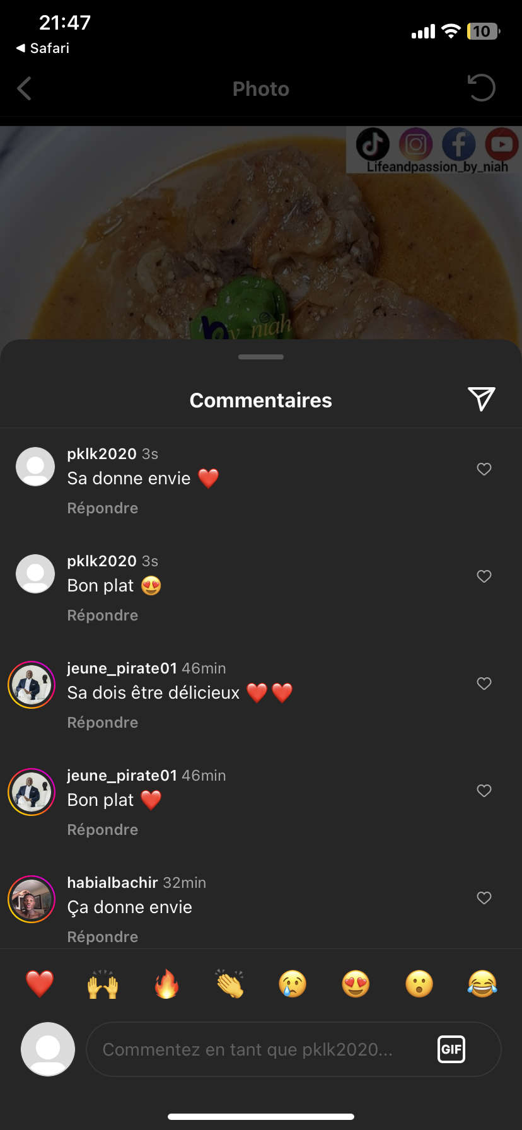Reply to jeune_pirate01's "Sa dois être délicieux" comment
Screen dimensions: 522x1130
pyautogui.click(x=103, y=723)
